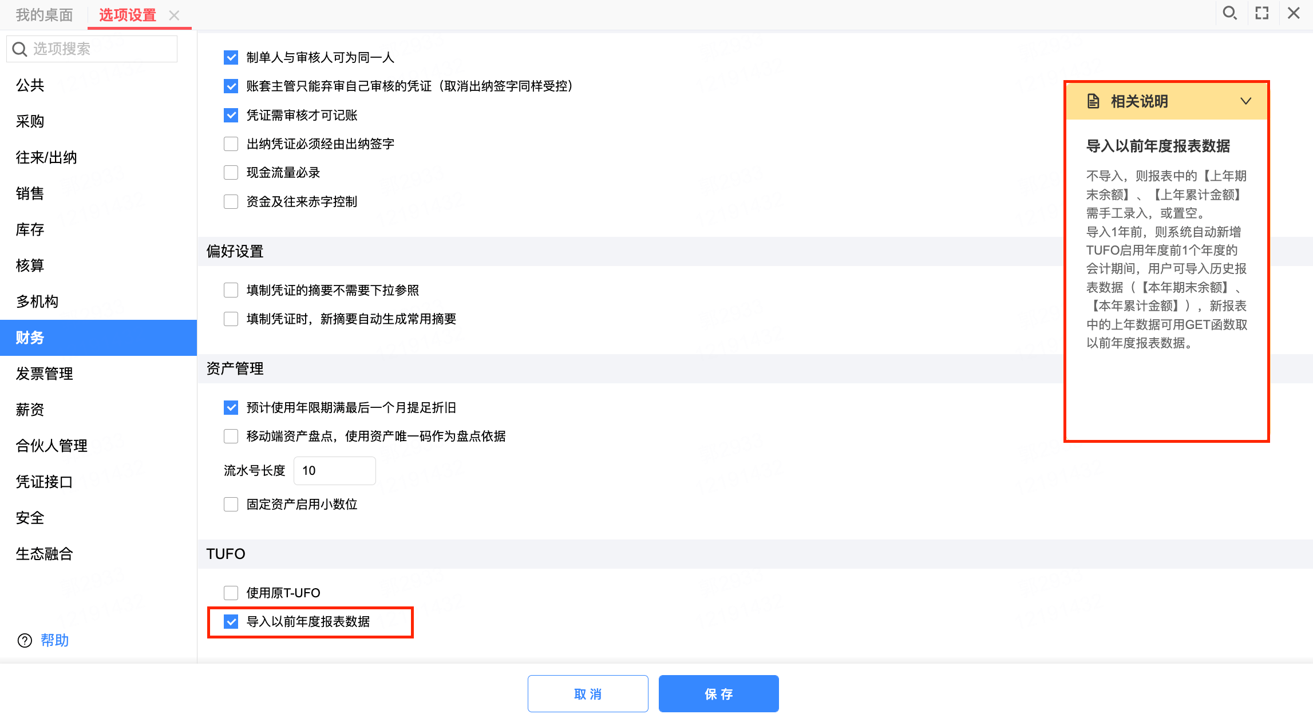
Task: Click the 导入以前年度报表数据 heading in 相关说明
Action: tap(1158, 146)
